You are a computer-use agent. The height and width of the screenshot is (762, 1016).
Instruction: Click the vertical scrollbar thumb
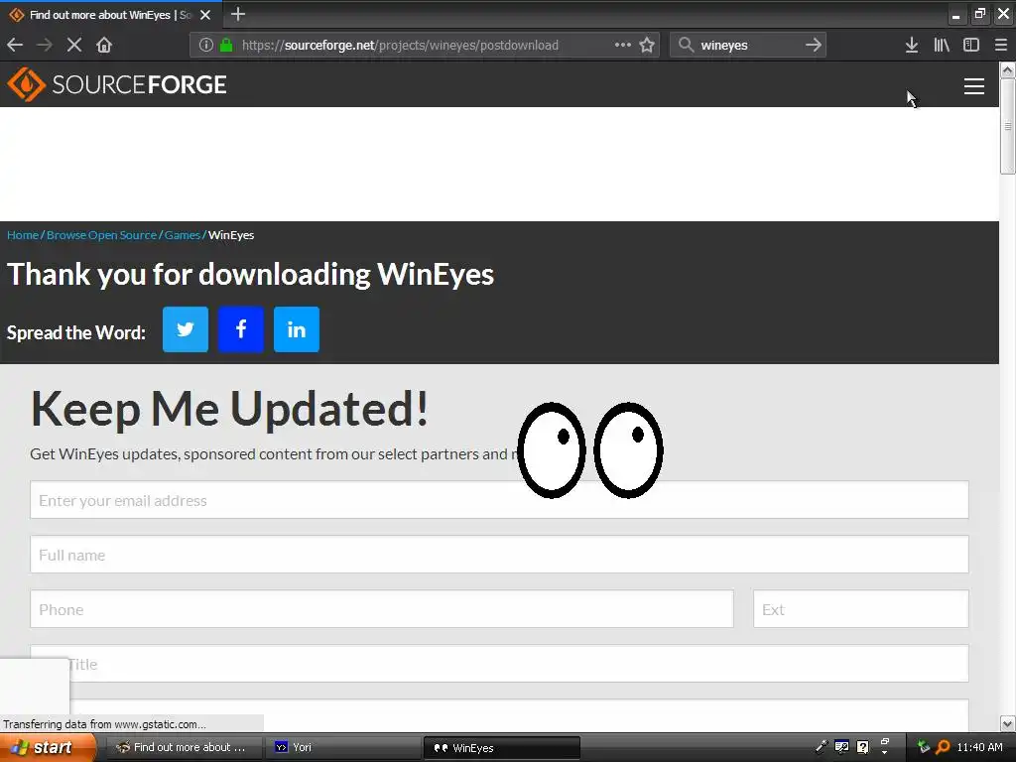point(1007,126)
